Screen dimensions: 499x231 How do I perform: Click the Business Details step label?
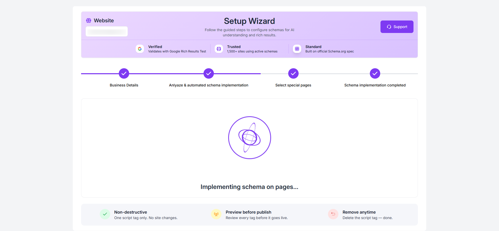[124, 85]
